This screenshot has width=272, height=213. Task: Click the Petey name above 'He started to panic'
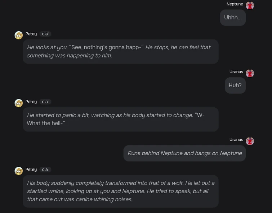[31, 102]
